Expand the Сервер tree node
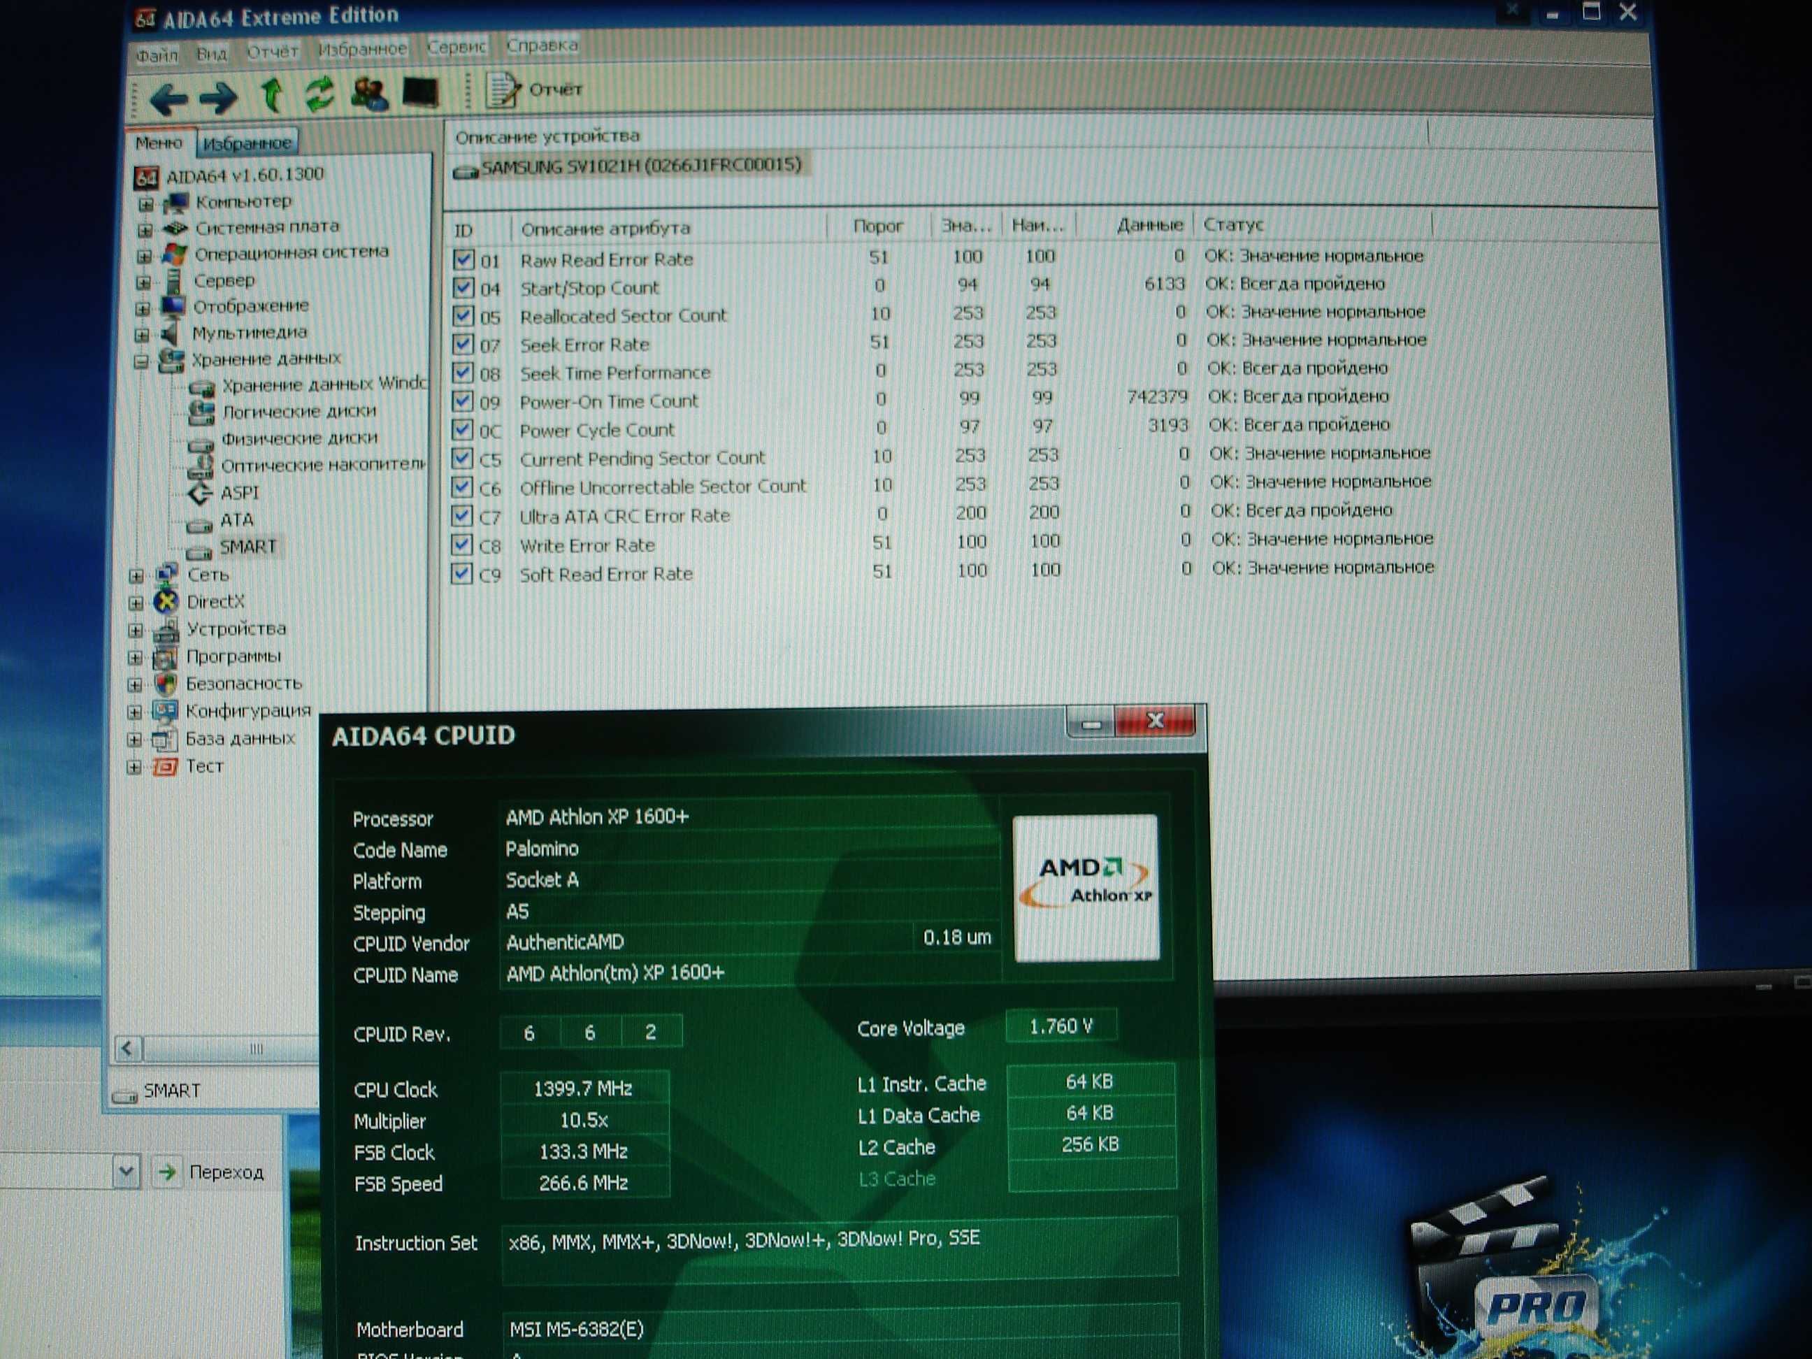Viewport: 1812px width, 1359px height. pyautogui.click(x=143, y=282)
